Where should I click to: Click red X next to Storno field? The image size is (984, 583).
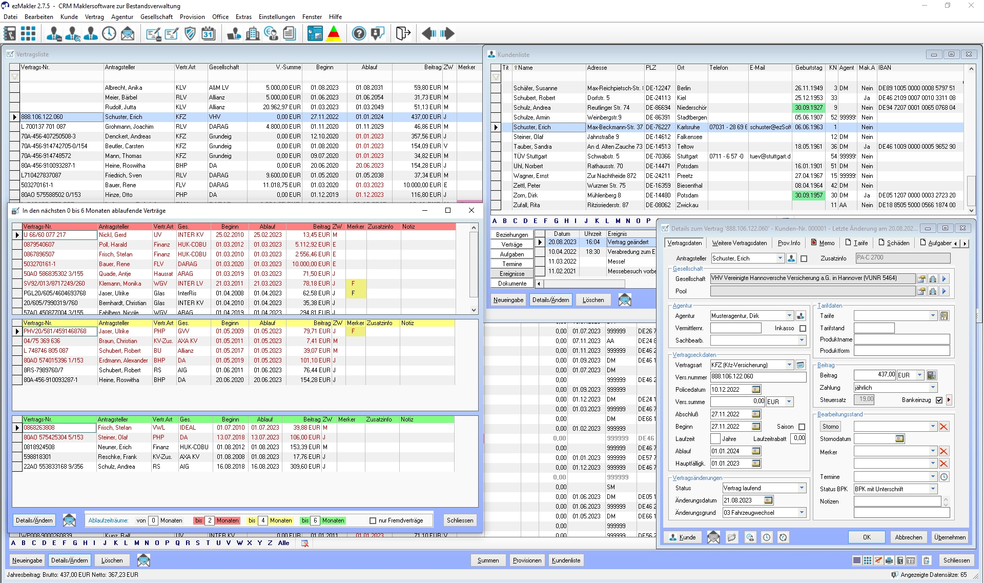click(x=944, y=427)
